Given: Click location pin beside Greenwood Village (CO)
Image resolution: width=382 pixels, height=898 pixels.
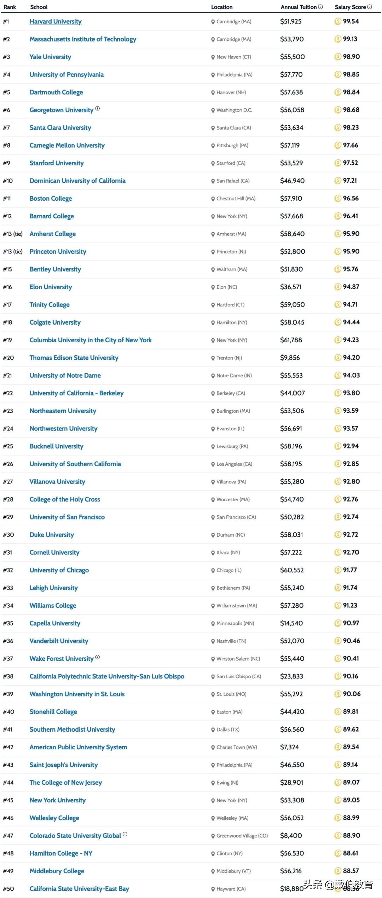Looking at the screenshot, I should point(213,836).
